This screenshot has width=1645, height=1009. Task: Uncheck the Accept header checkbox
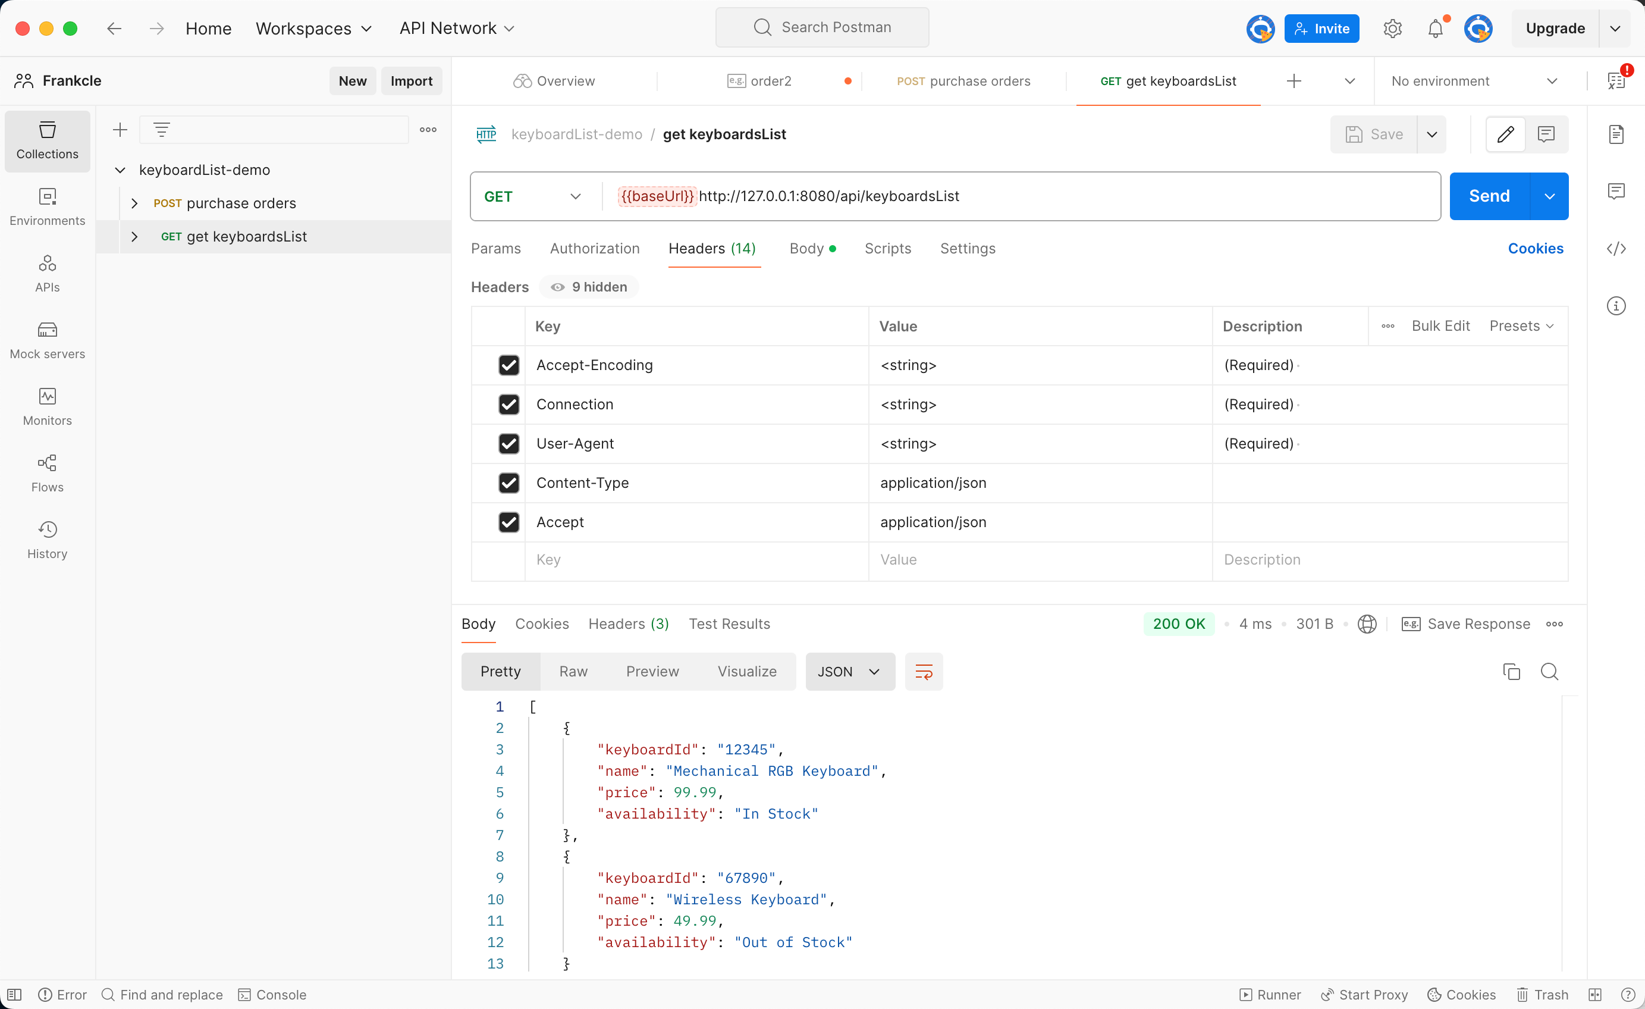click(x=508, y=522)
